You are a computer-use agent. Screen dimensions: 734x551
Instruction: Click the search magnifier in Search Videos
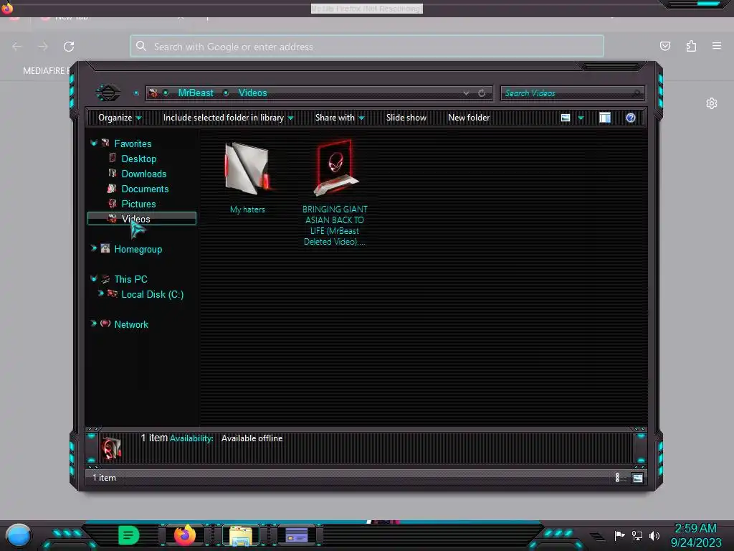click(637, 93)
